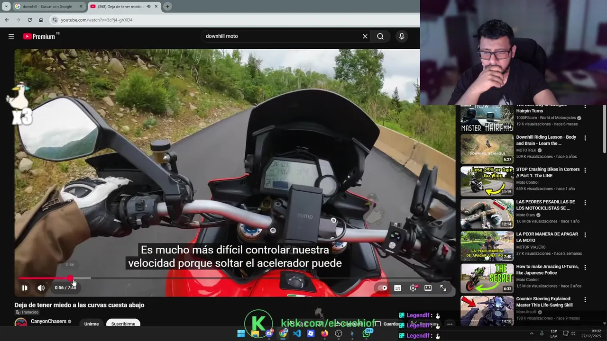Reload the page in the browser
The image size is (607, 341).
[29, 20]
